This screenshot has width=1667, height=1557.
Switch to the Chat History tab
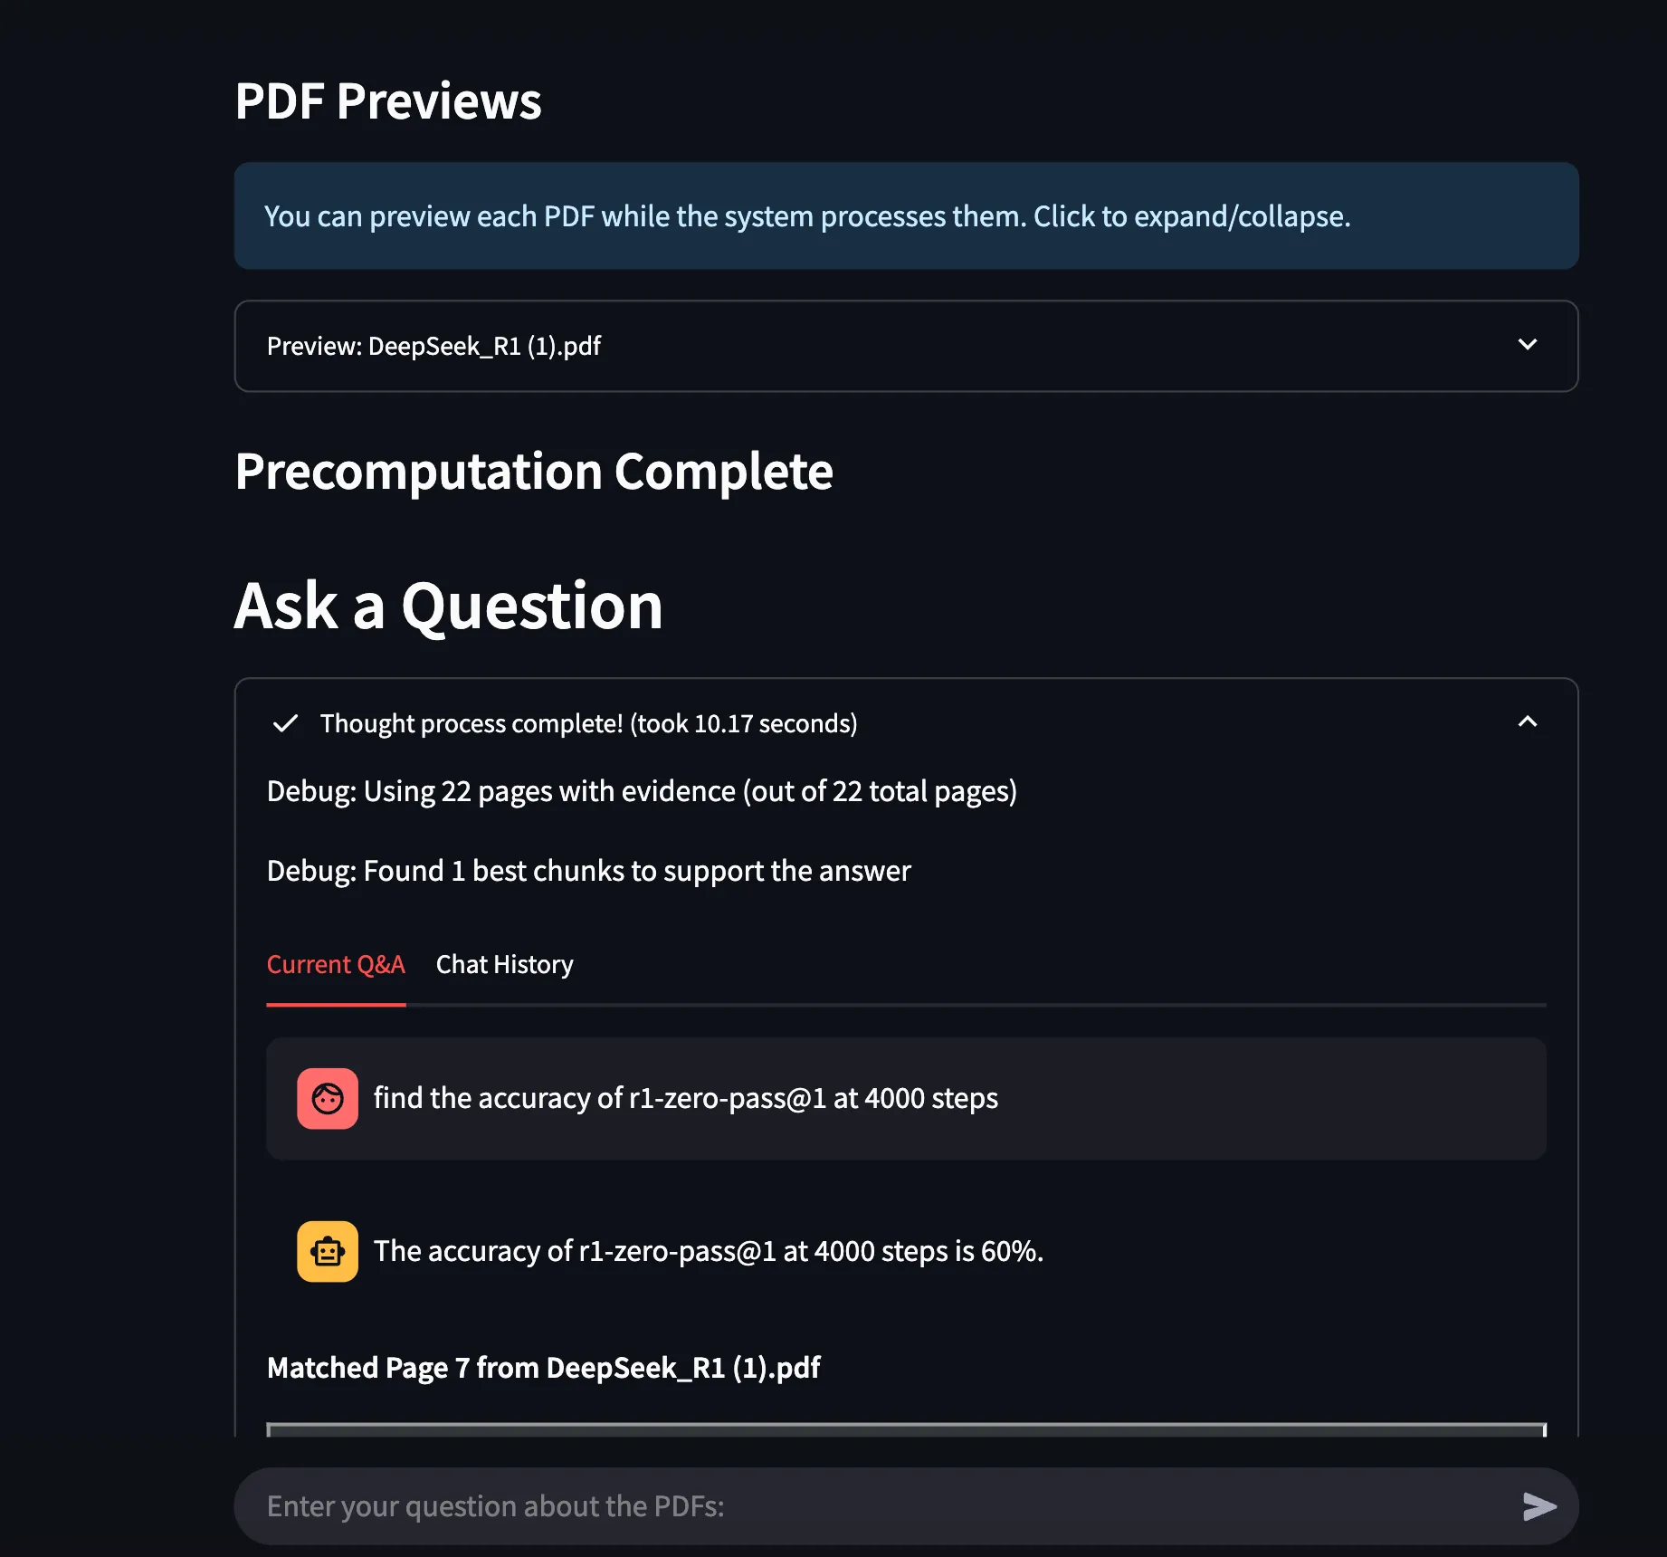[504, 964]
